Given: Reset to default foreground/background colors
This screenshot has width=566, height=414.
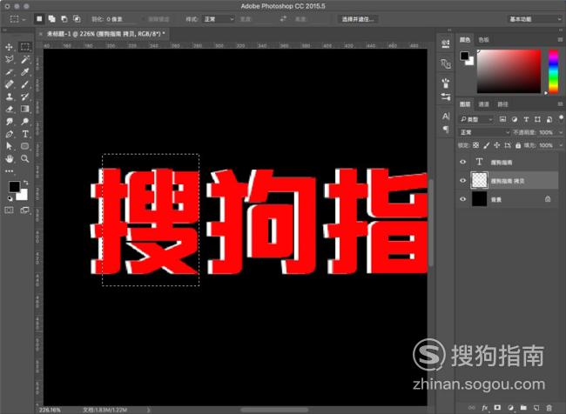Looking at the screenshot, I should click(x=10, y=198).
